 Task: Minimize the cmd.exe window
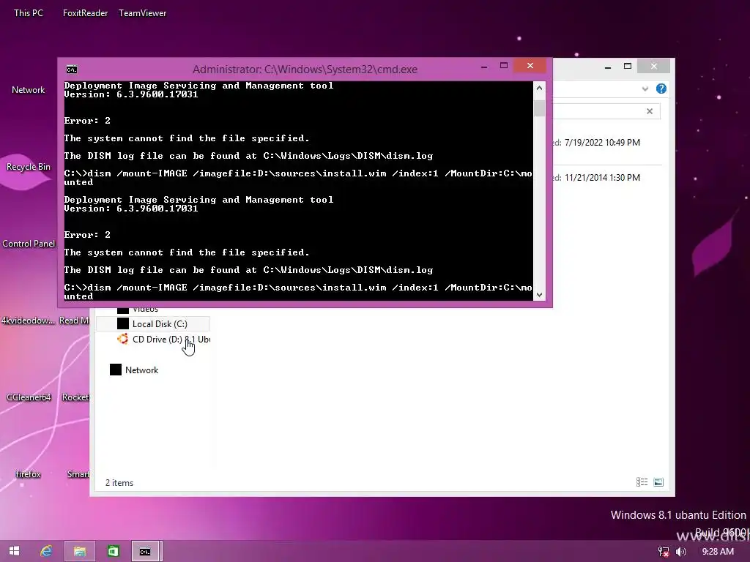[x=484, y=66]
